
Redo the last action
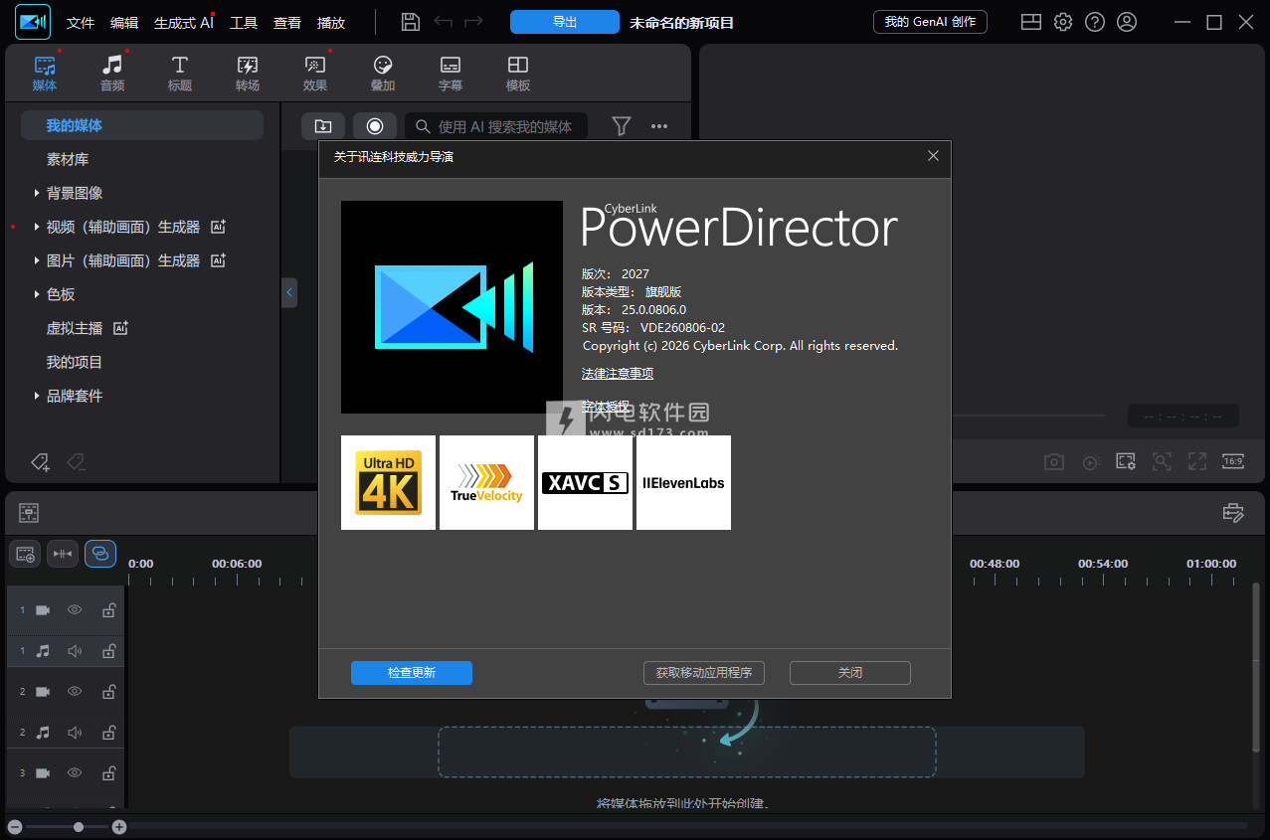pos(474,22)
